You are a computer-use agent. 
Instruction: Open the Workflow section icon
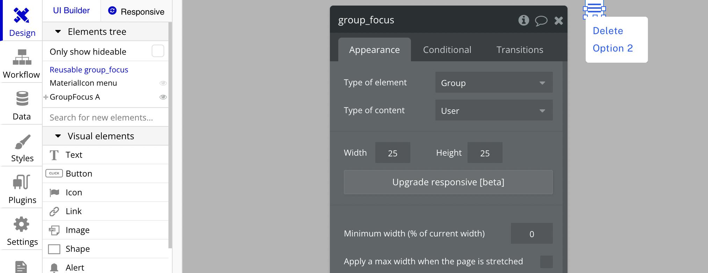click(x=22, y=57)
